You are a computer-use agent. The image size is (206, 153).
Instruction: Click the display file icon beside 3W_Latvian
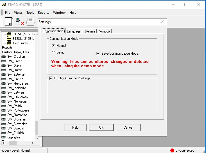click(4, 92)
